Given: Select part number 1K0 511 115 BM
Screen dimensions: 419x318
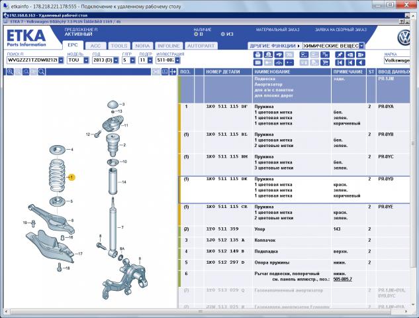Looking at the screenshot, I should point(226,156).
